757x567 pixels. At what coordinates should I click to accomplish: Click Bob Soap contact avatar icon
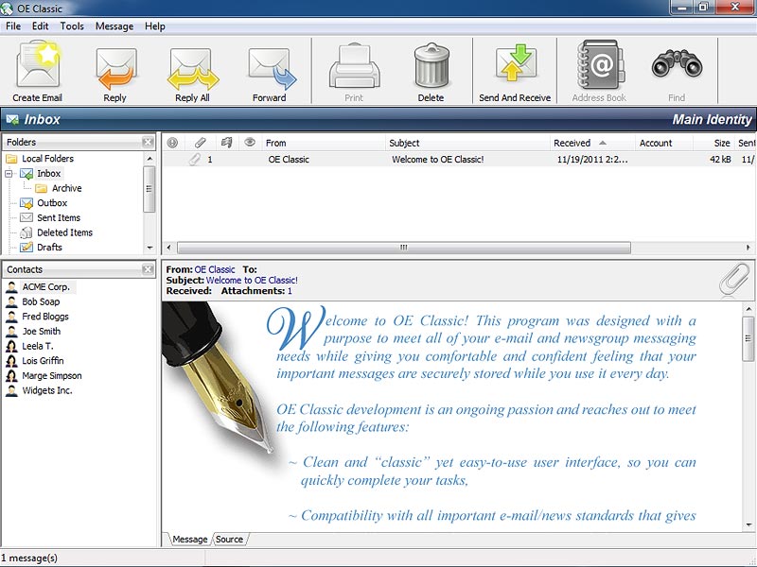coord(11,301)
